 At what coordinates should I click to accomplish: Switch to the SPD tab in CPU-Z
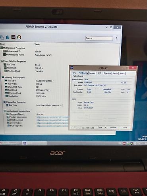[x=100, y=73]
